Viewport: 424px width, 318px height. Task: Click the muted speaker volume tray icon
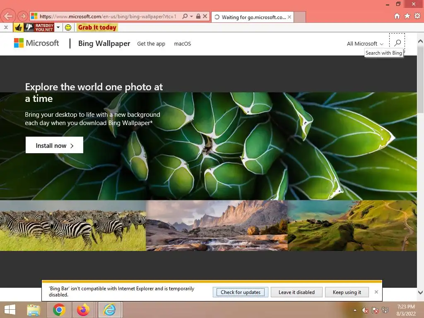click(x=365, y=310)
